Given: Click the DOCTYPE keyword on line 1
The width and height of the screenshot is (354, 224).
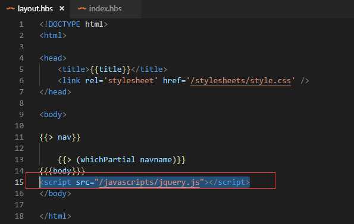Looking at the screenshot, I should coord(64,24).
